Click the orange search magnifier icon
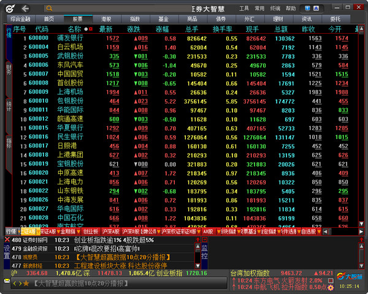Screen dimensions: 368x294 pos(49,9)
